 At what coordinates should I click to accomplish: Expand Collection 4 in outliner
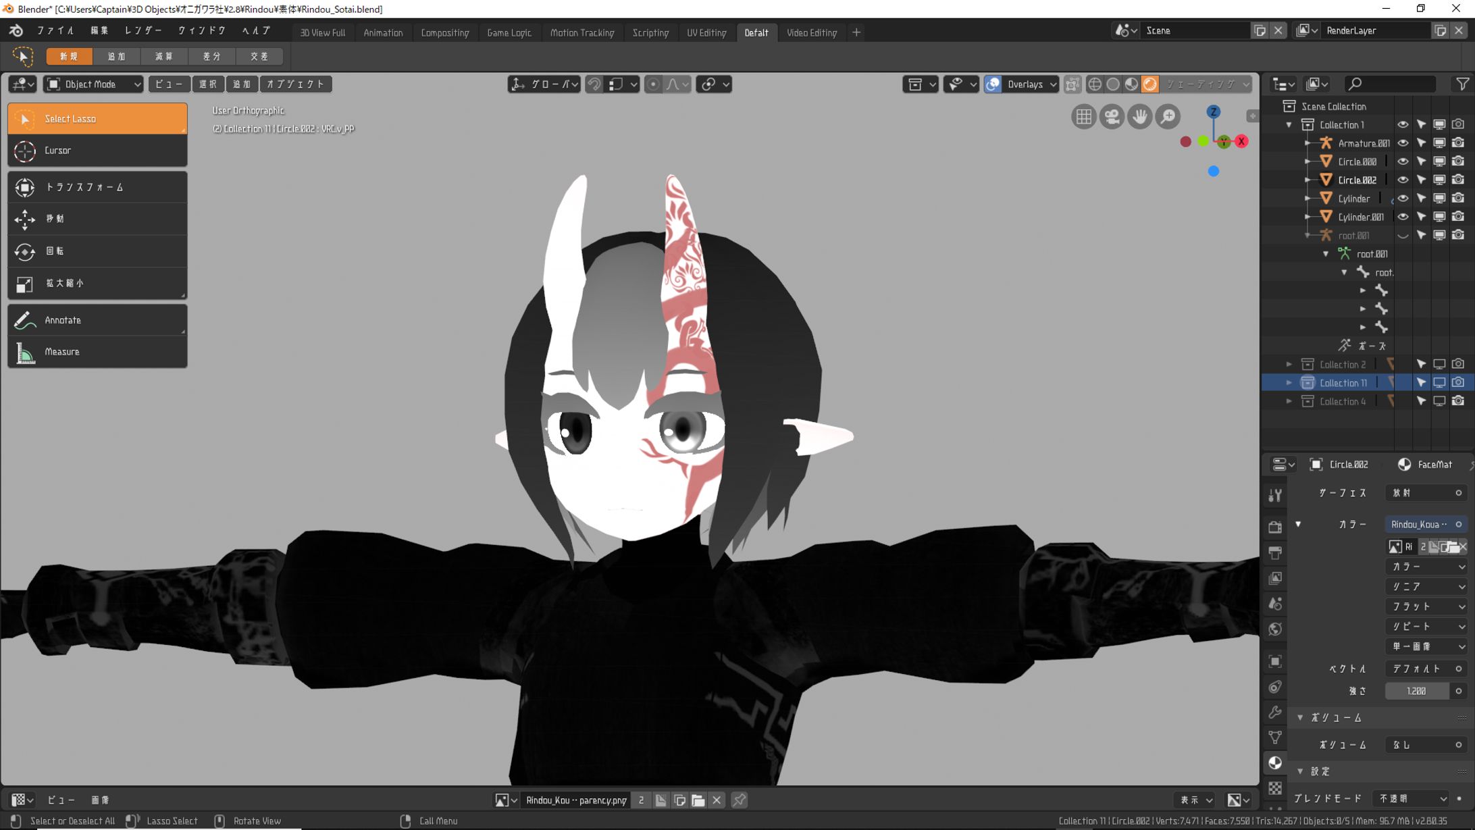[x=1289, y=402]
